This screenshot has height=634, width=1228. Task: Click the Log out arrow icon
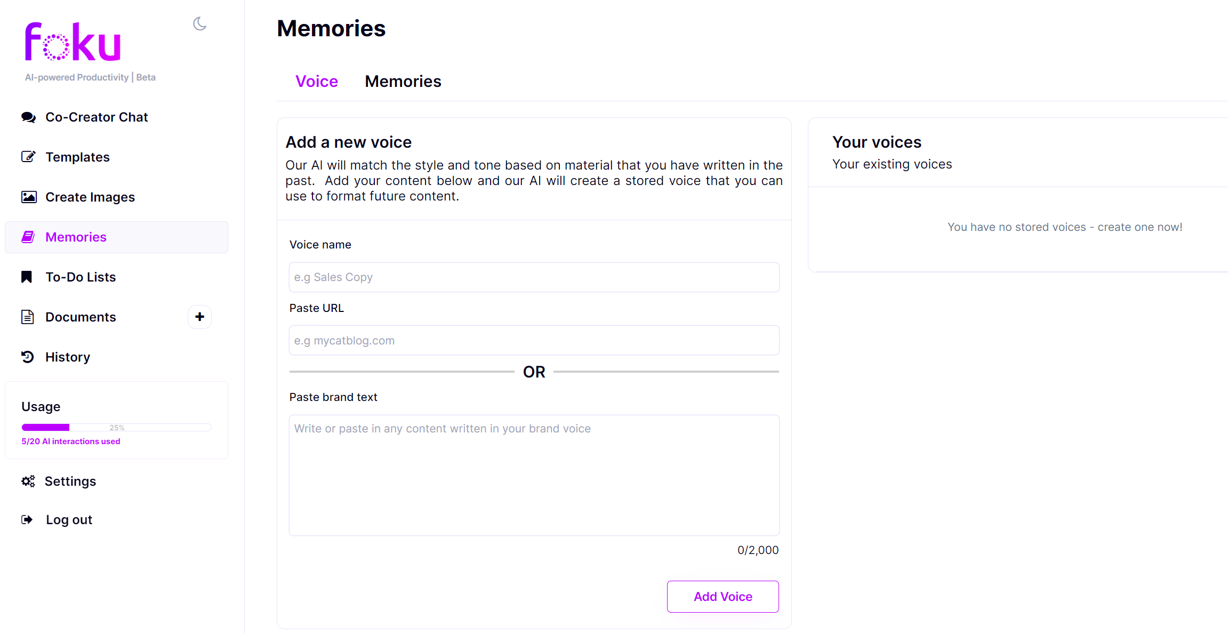pyautogui.click(x=27, y=519)
